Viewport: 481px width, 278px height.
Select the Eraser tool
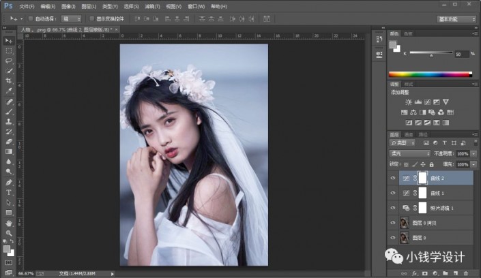tap(9, 142)
